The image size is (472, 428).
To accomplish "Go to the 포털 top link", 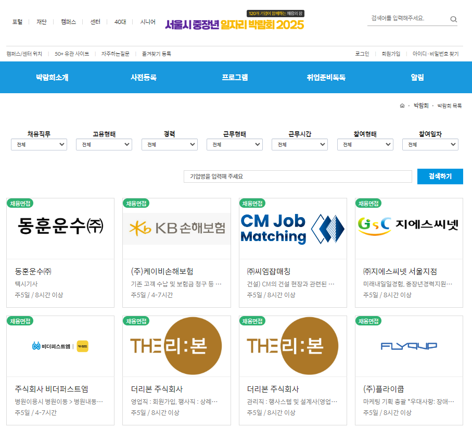I will [18, 22].
